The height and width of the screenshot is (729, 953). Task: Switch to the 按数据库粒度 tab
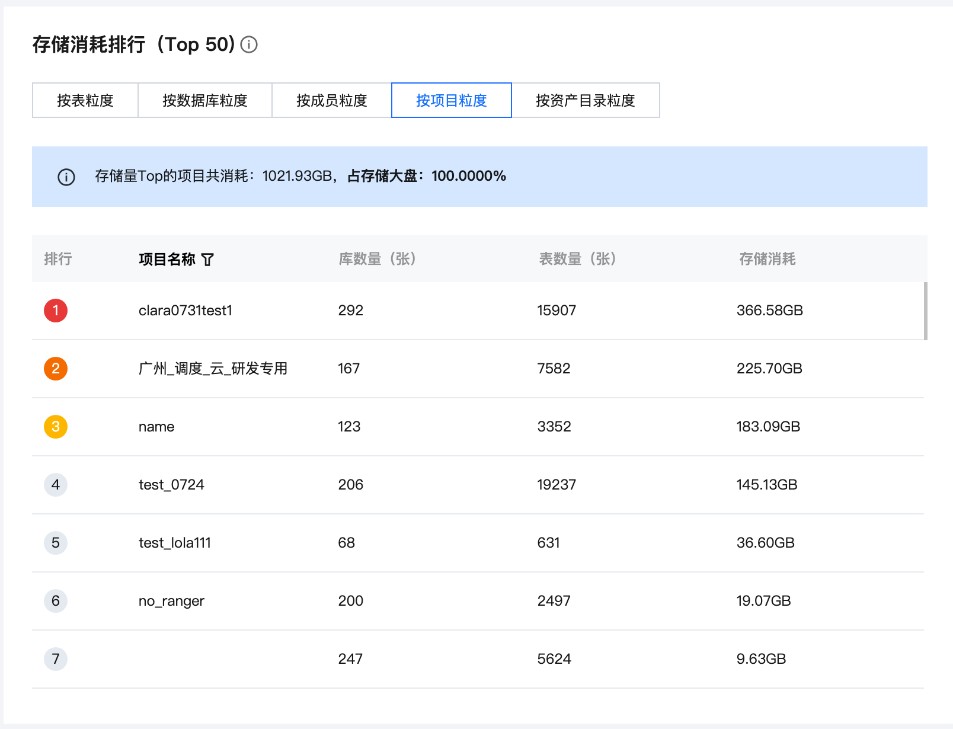205,101
